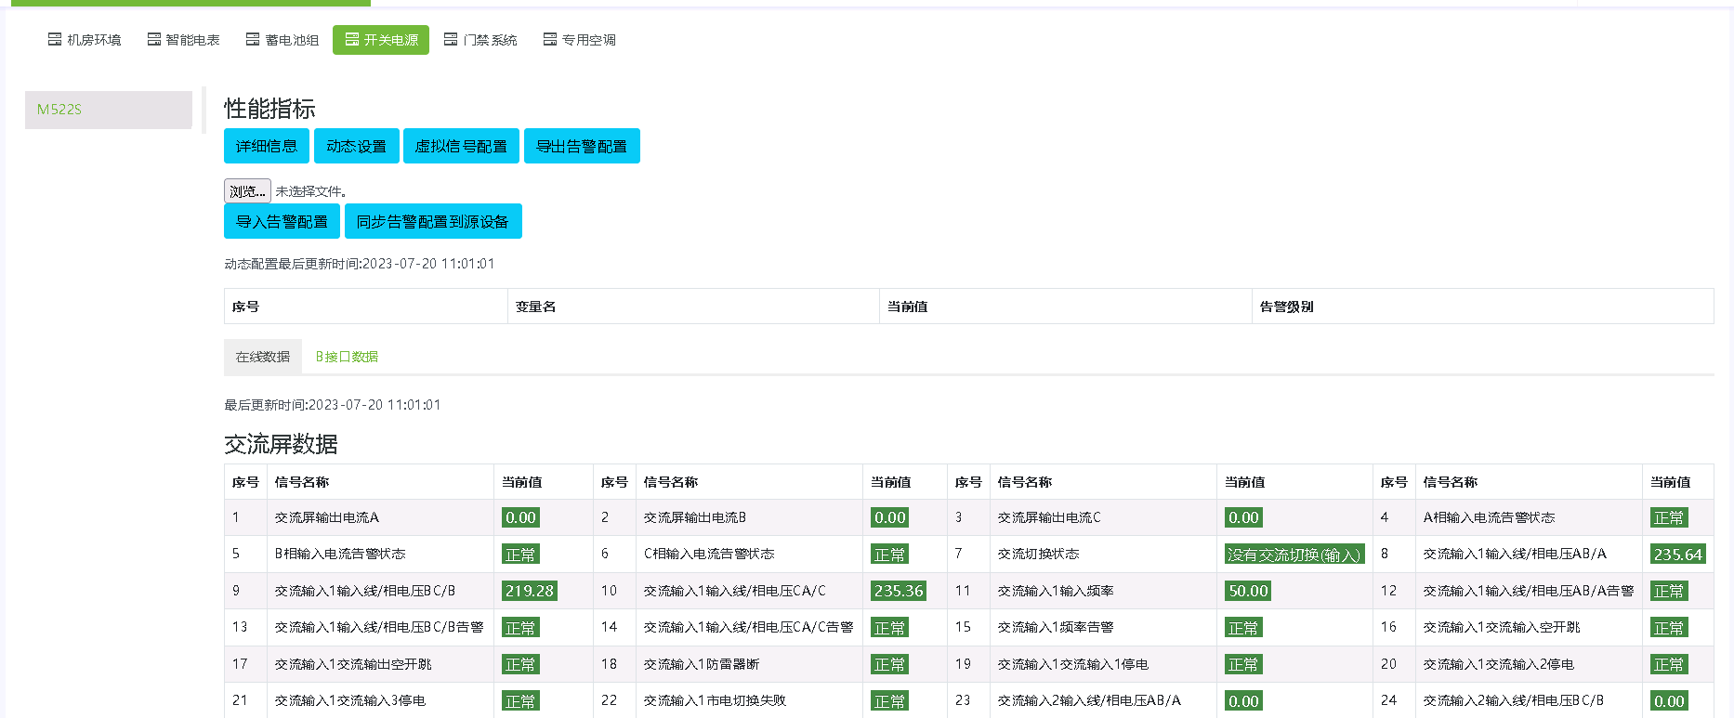Open the 门禁系统 tab
The height and width of the screenshot is (718, 1734).
pyautogui.click(x=480, y=40)
